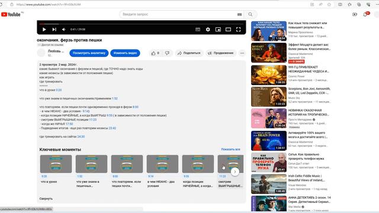Click Посмотреть аналитику button
Image resolution: width=379 pixels, height=213 pixels.
89,53
